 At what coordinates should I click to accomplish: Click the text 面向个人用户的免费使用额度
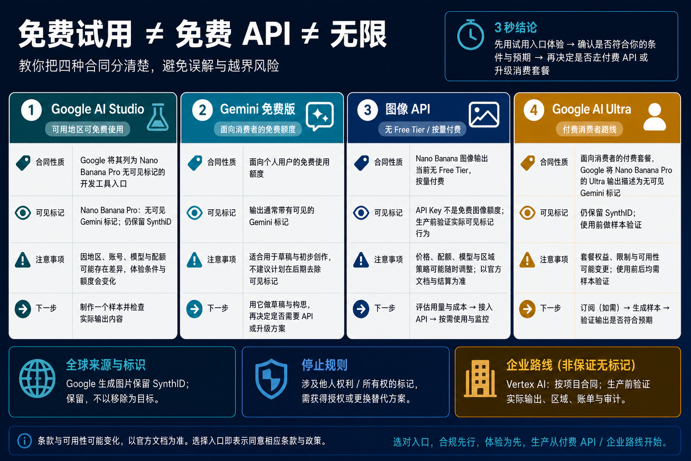(289, 168)
